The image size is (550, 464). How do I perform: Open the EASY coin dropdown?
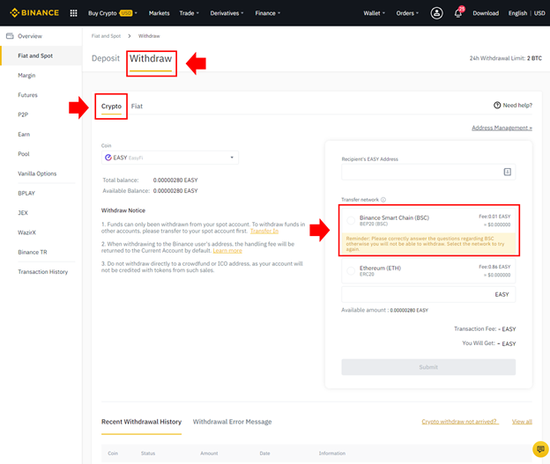(x=170, y=158)
